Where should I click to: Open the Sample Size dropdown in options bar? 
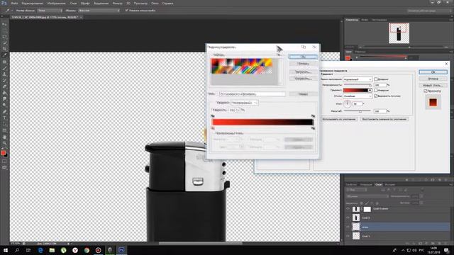click(x=50, y=11)
